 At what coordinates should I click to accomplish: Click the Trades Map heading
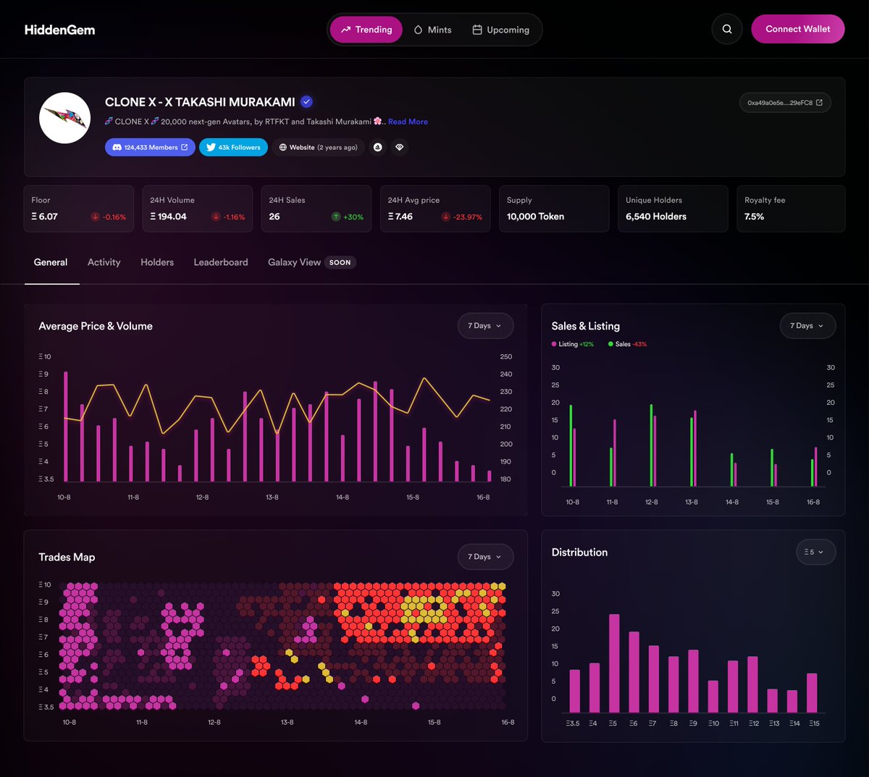pyautogui.click(x=67, y=557)
